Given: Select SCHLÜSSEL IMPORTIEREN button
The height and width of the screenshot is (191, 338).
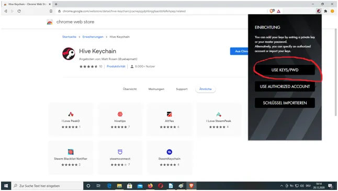Looking at the screenshot, I should pyautogui.click(x=285, y=103).
